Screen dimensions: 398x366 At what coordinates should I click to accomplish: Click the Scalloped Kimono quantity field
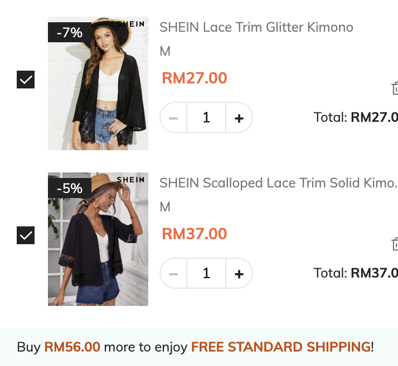pyautogui.click(x=206, y=274)
